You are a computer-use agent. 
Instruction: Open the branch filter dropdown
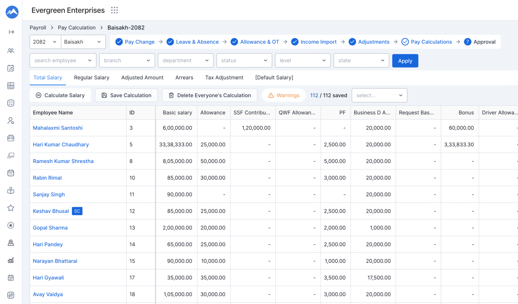click(127, 60)
